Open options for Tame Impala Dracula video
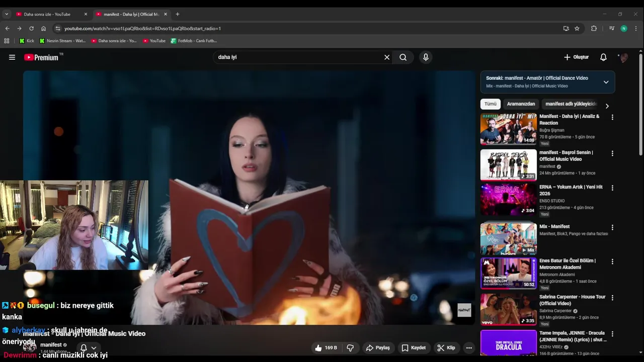 pyautogui.click(x=612, y=334)
